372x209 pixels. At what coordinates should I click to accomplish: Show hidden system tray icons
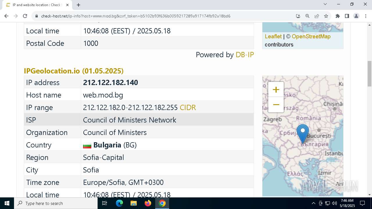click(x=313, y=203)
